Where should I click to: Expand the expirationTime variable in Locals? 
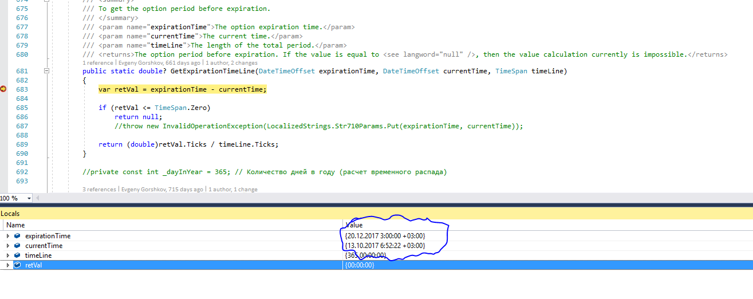click(7, 236)
